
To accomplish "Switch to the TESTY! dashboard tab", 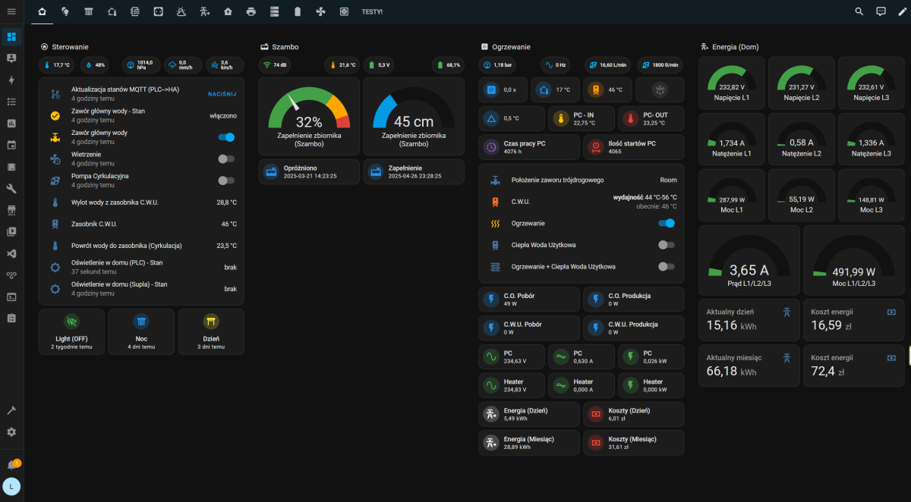I will click(x=372, y=12).
